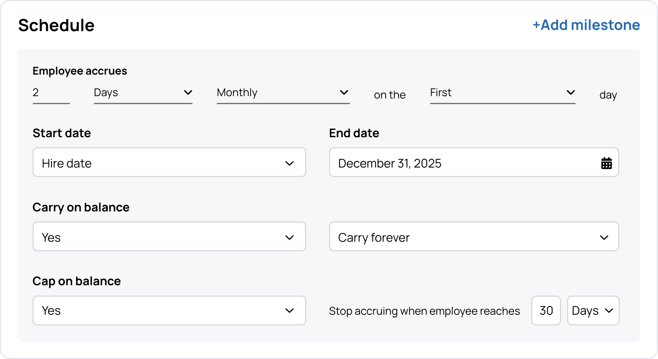
Task: Open the Cap on balance 'Yes' dropdown
Action: [x=169, y=310]
